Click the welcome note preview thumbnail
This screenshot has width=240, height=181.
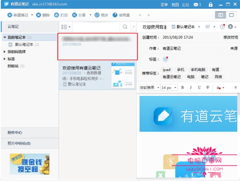click(123, 76)
